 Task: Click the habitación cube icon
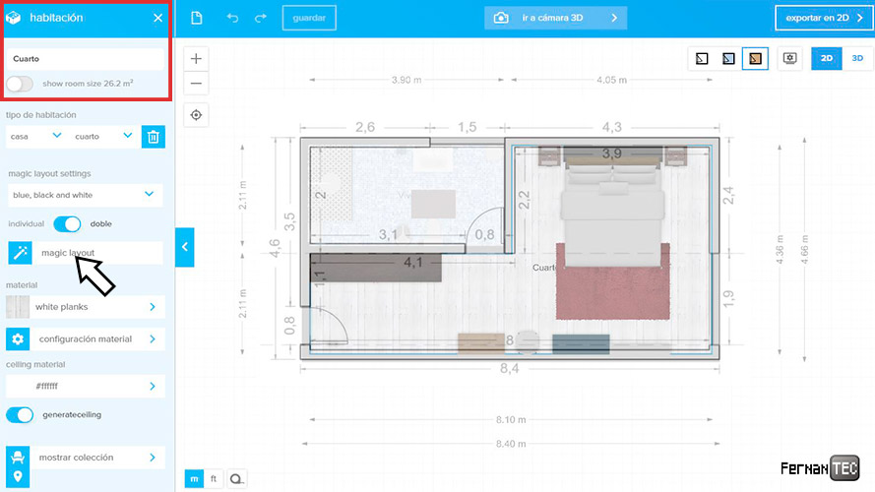pos(14,18)
